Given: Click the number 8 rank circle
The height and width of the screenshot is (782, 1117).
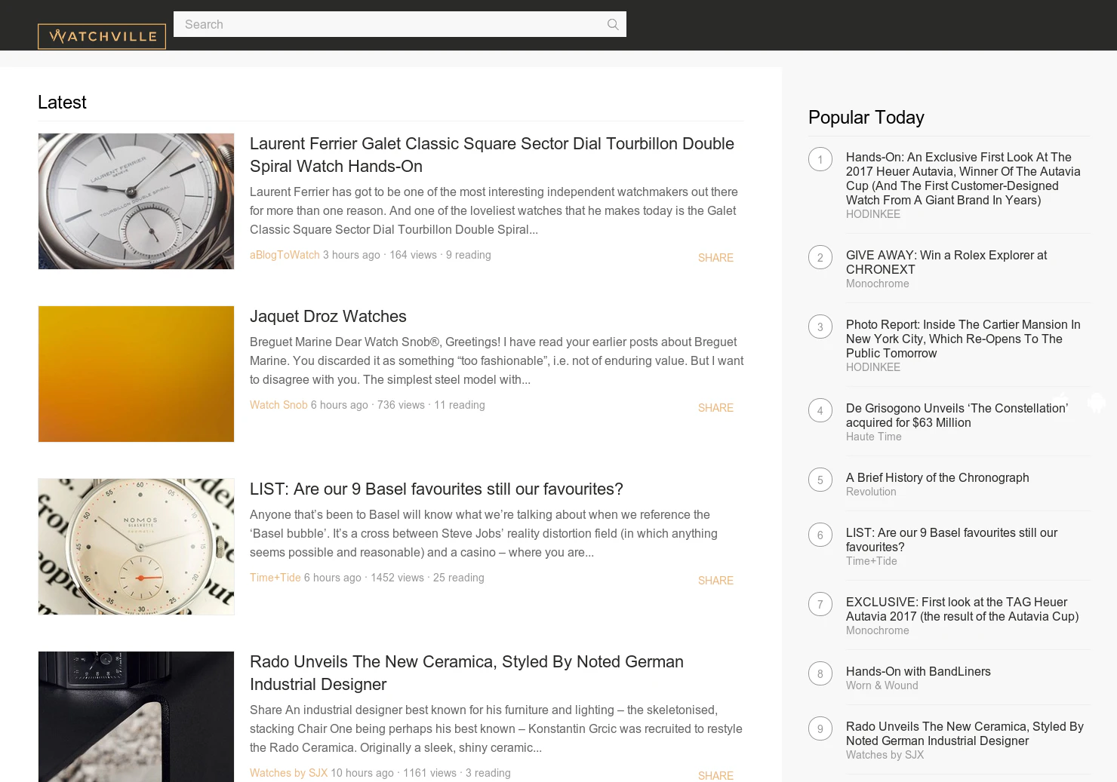Looking at the screenshot, I should click(820, 674).
